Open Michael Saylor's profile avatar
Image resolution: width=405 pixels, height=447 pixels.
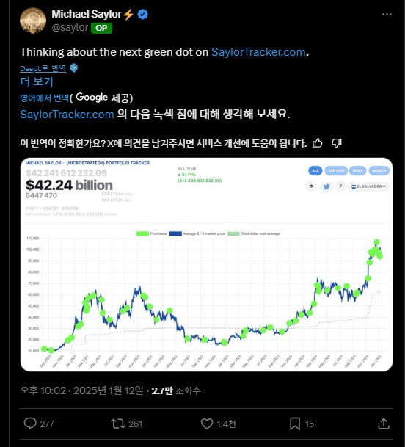[33, 21]
